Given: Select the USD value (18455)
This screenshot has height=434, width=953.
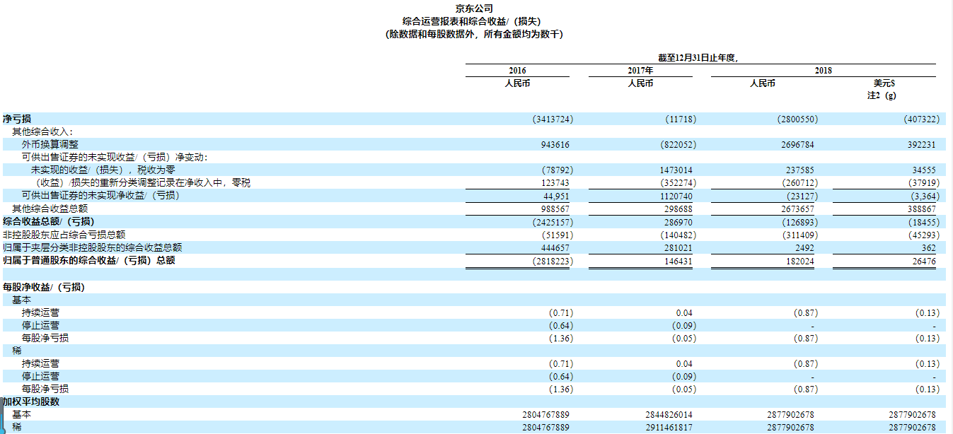Looking at the screenshot, I should [923, 221].
